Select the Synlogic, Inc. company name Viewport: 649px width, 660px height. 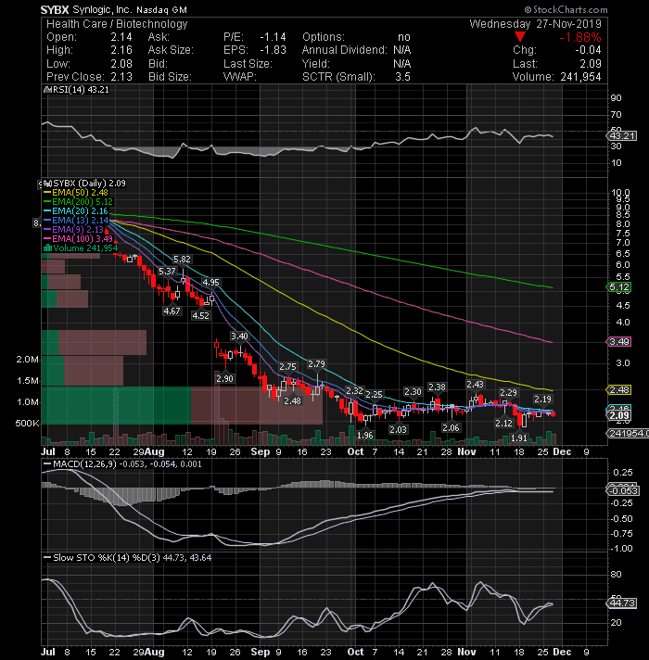click(x=102, y=9)
